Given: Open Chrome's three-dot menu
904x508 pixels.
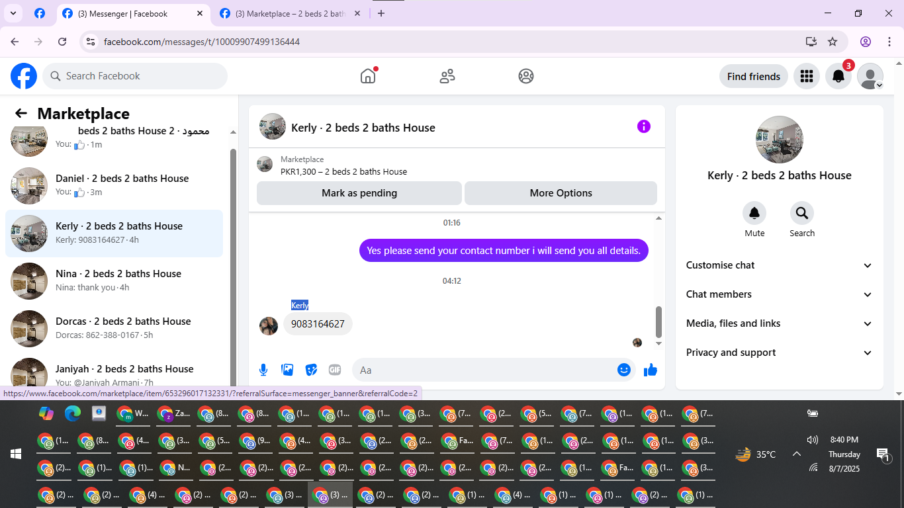Looking at the screenshot, I should (x=889, y=42).
